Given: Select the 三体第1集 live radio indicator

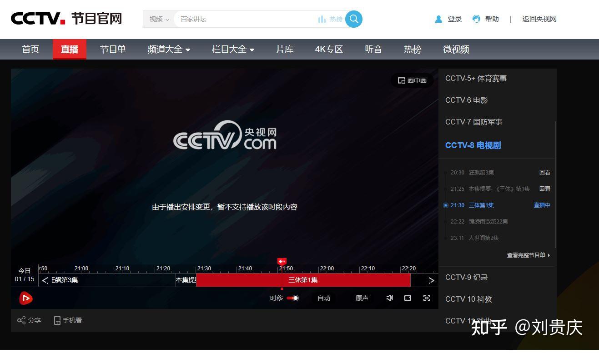Looking at the screenshot, I should [x=446, y=205].
